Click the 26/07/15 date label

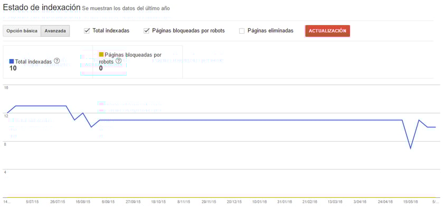tap(58, 202)
